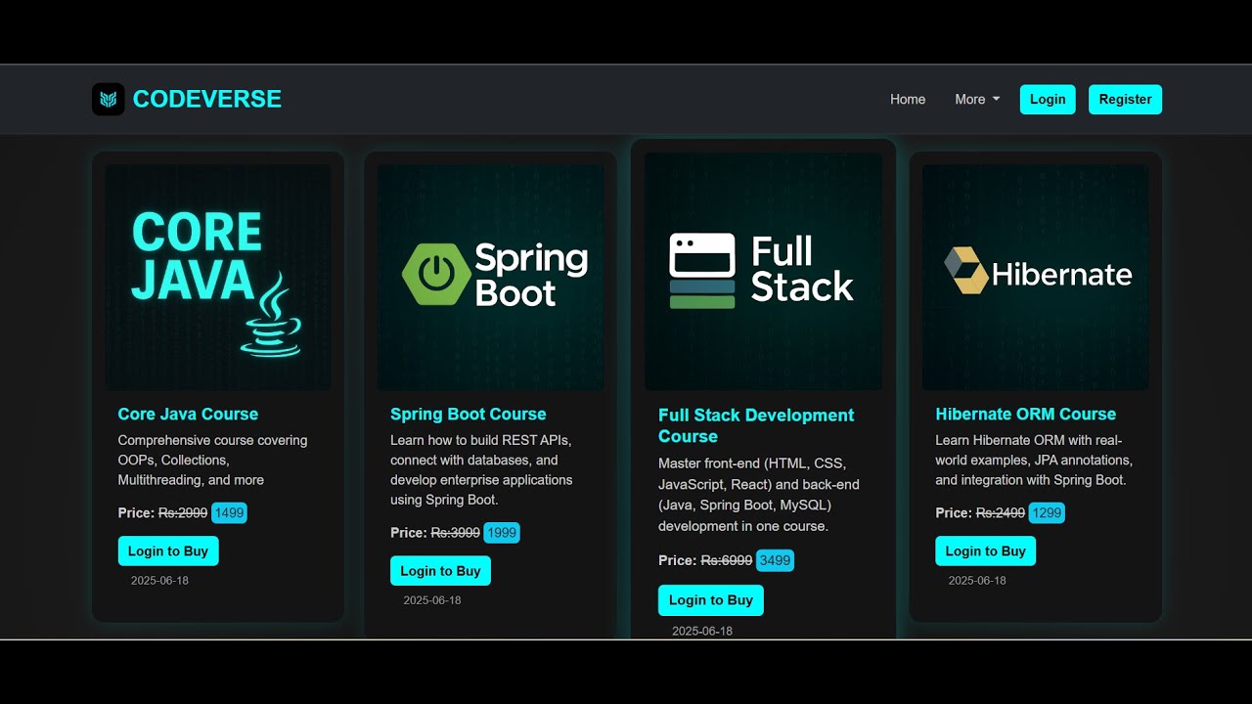The height and width of the screenshot is (704, 1252).
Task: Select the Spring Boot Course title
Action: coord(469,414)
